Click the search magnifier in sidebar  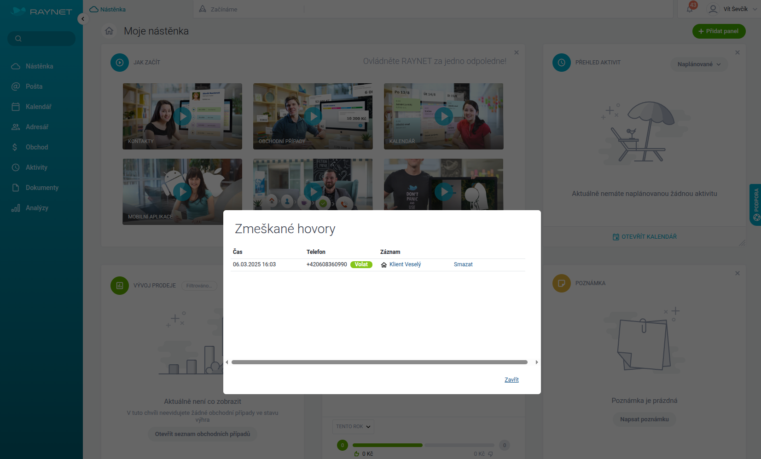(18, 39)
